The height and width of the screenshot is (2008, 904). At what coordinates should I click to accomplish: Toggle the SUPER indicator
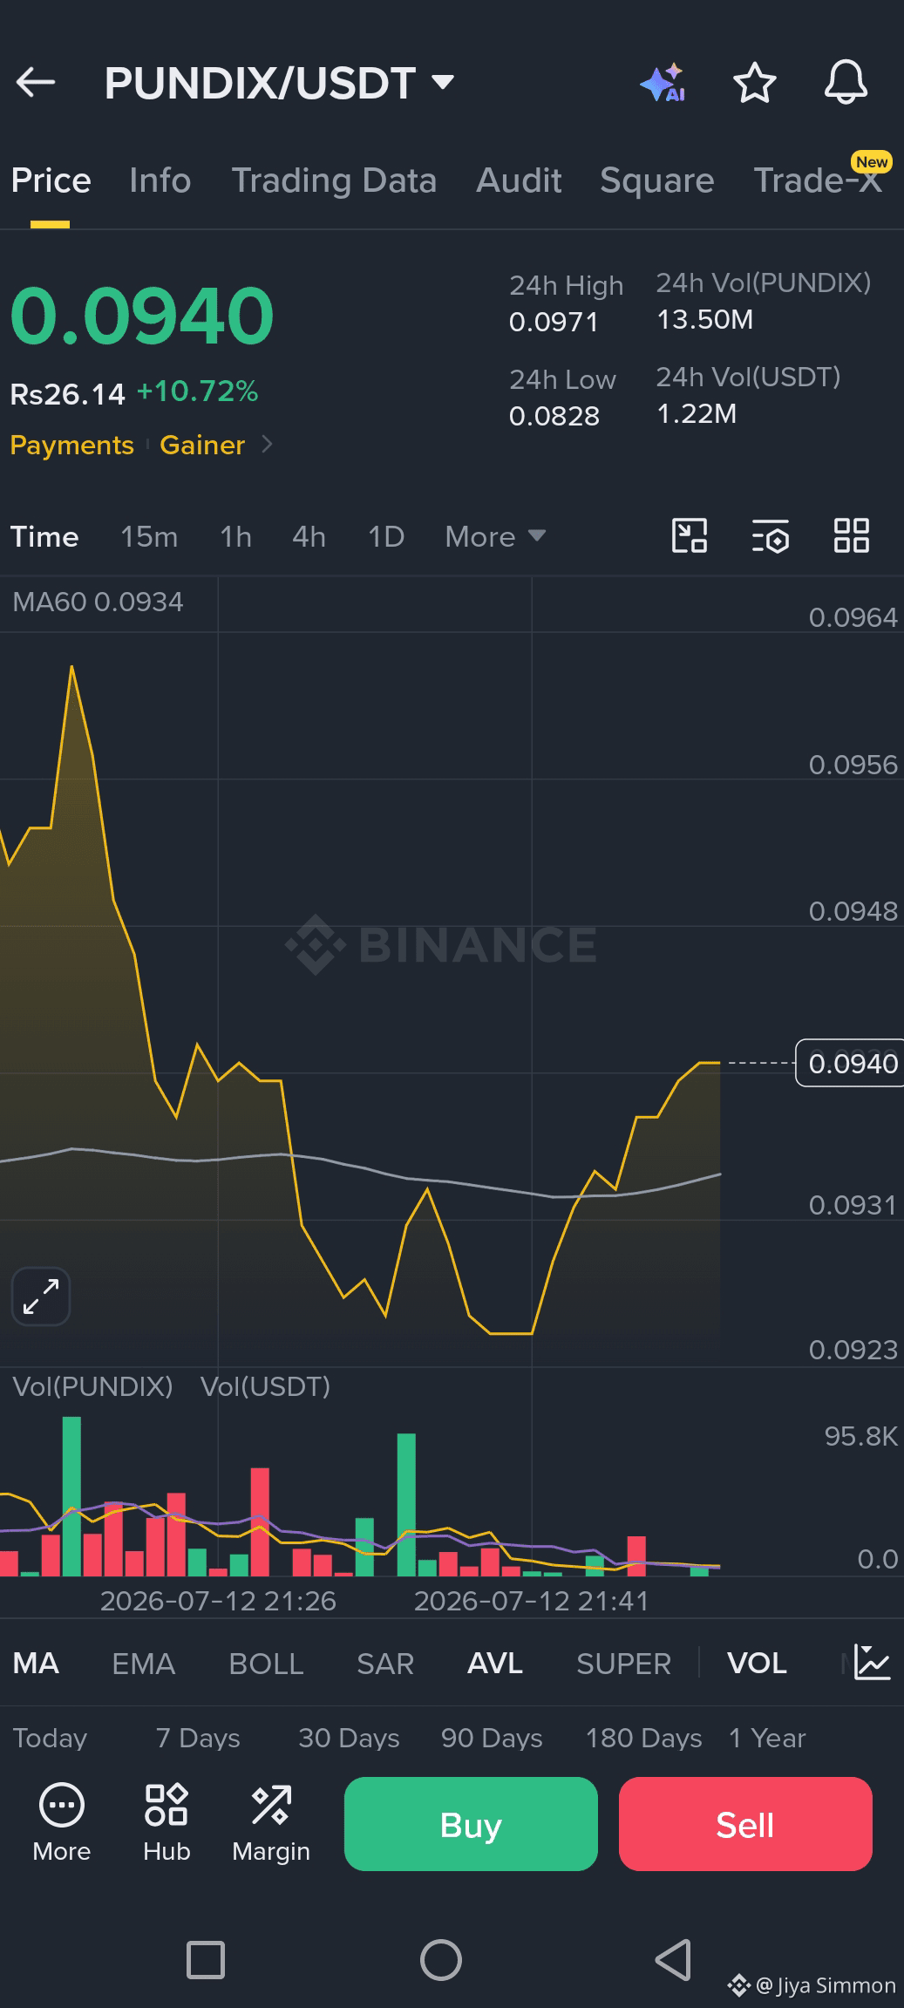click(623, 1663)
